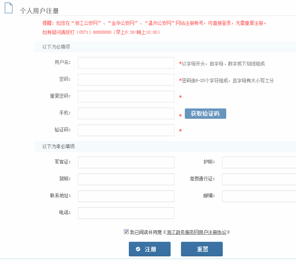
Task: Open the 浙江政务服务网用户注册协议 link
Action: [197, 232]
